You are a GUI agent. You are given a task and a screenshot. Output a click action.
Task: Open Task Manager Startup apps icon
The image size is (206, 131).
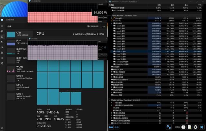tap(2, 47)
